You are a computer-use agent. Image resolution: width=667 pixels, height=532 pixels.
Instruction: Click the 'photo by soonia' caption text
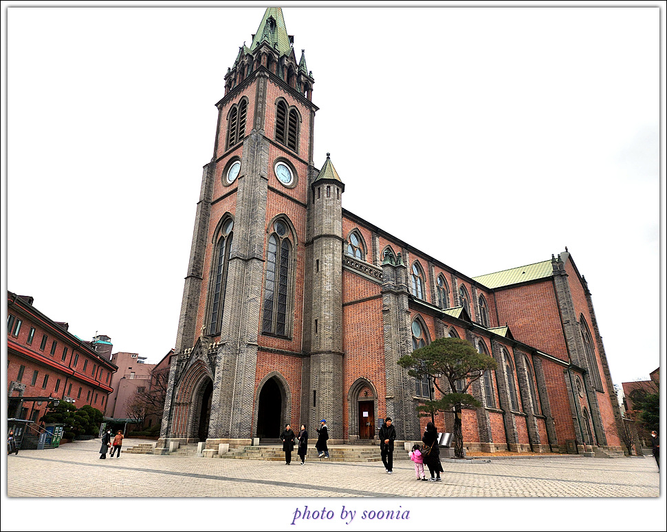click(x=351, y=514)
